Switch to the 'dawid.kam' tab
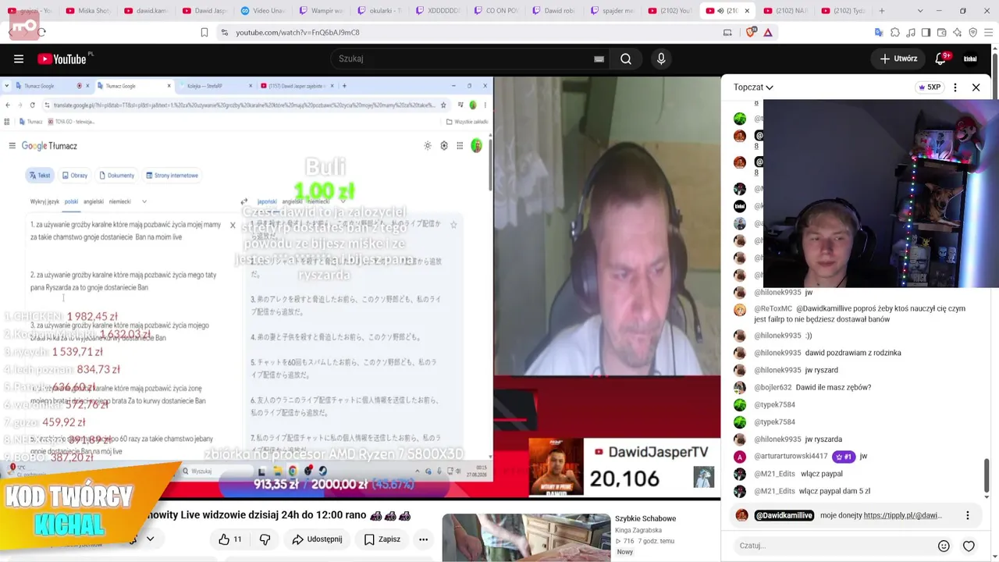Screen dimensions: 999x562 point(145,11)
